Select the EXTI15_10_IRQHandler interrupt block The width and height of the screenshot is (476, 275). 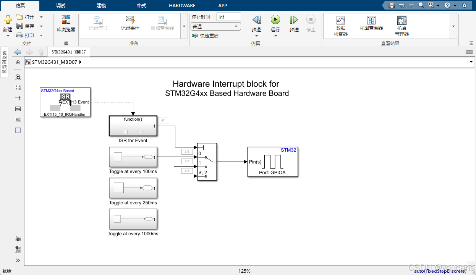pos(65,102)
